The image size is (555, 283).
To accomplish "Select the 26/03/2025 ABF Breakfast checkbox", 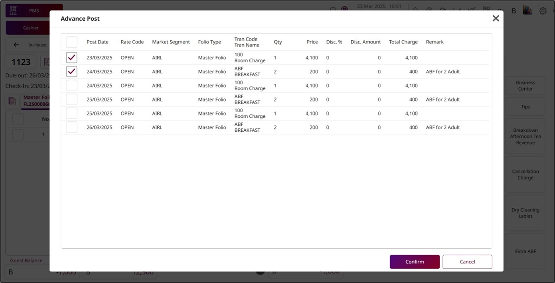I will point(72,127).
